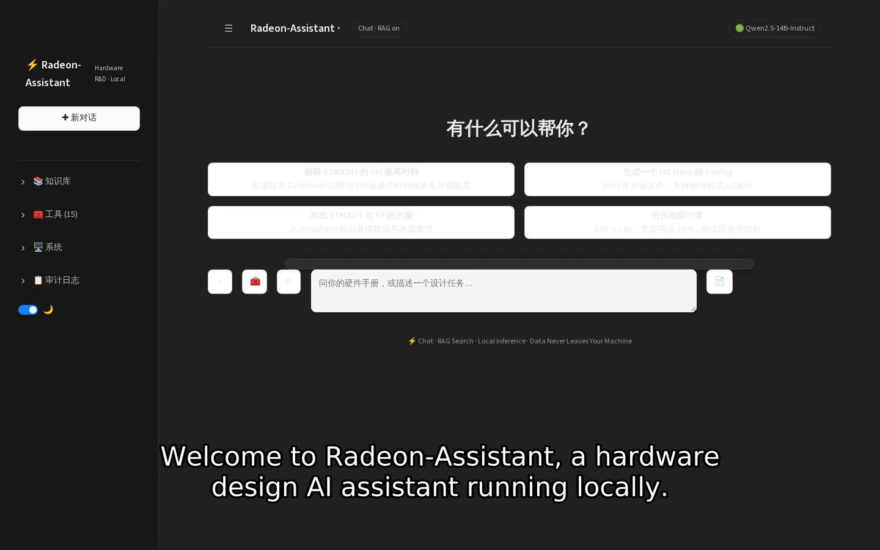Collapse the sidebar using its top arrow icon

click(130, 23)
